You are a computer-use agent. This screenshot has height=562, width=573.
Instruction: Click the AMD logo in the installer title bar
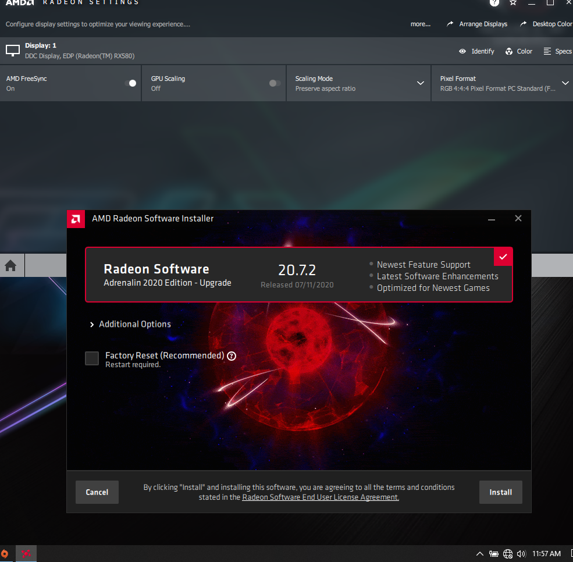tap(76, 219)
